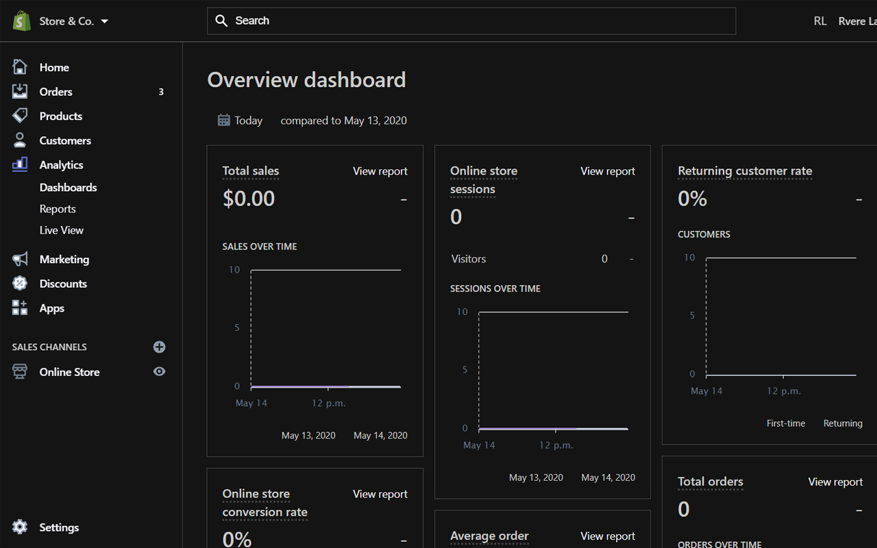The width and height of the screenshot is (877, 548).
Task: Toggle the Online Store visibility eye icon
Action: (x=159, y=371)
